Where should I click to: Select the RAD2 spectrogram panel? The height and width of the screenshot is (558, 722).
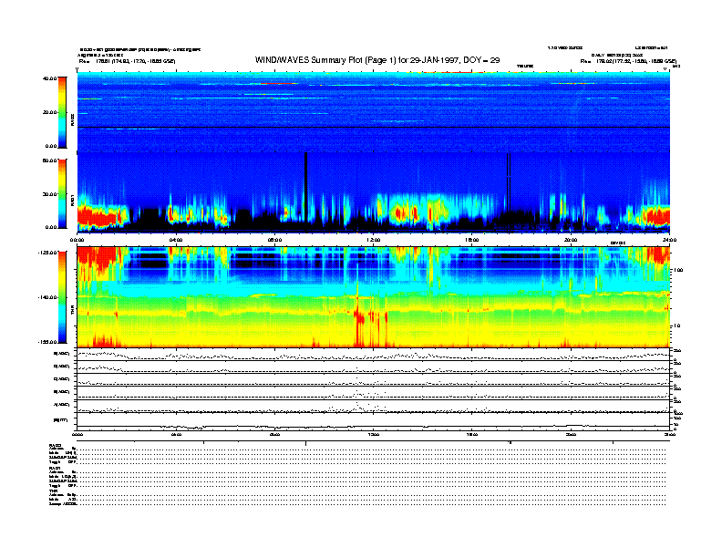tap(374, 111)
